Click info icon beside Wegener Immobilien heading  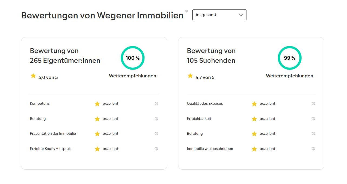coord(186,11)
